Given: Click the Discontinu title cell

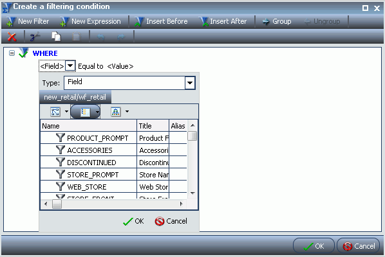Looking at the screenshot, I should click(153, 163).
